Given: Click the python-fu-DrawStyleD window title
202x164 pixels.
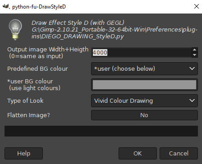Looking at the screenshot, I should [x=39, y=7].
